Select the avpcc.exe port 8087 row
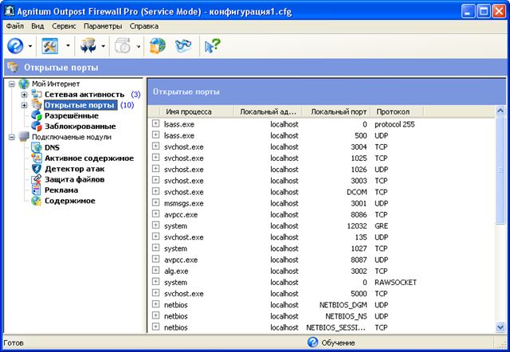Viewport: 510px width, 352px height. coord(321,260)
